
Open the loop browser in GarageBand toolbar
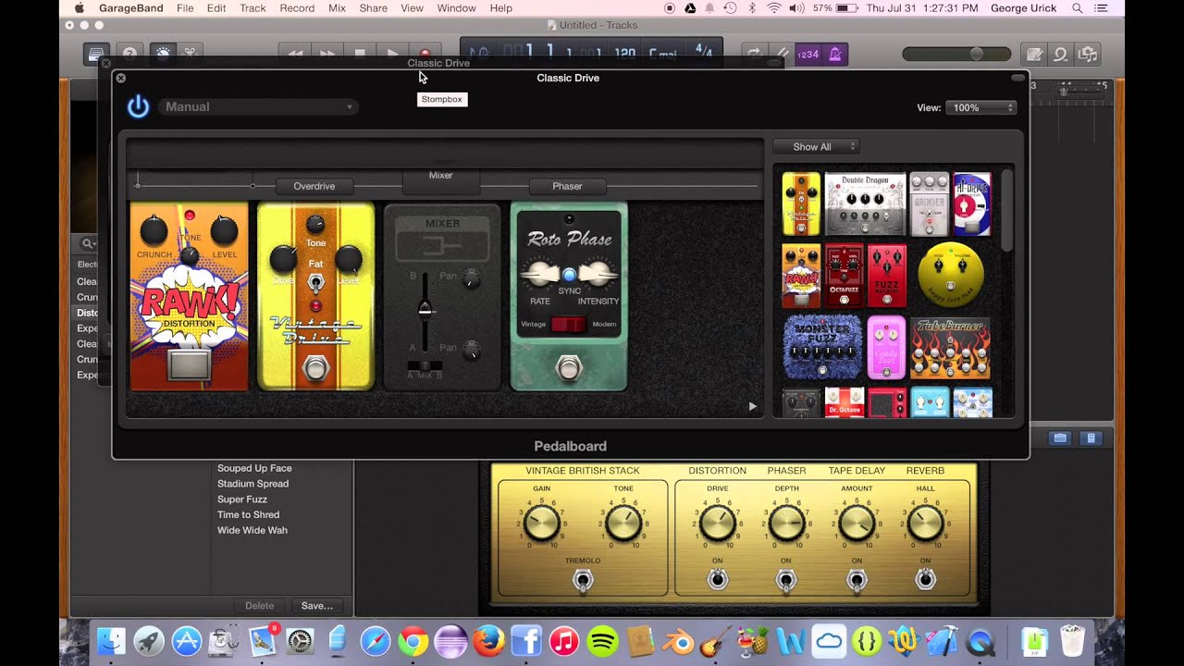point(1061,54)
